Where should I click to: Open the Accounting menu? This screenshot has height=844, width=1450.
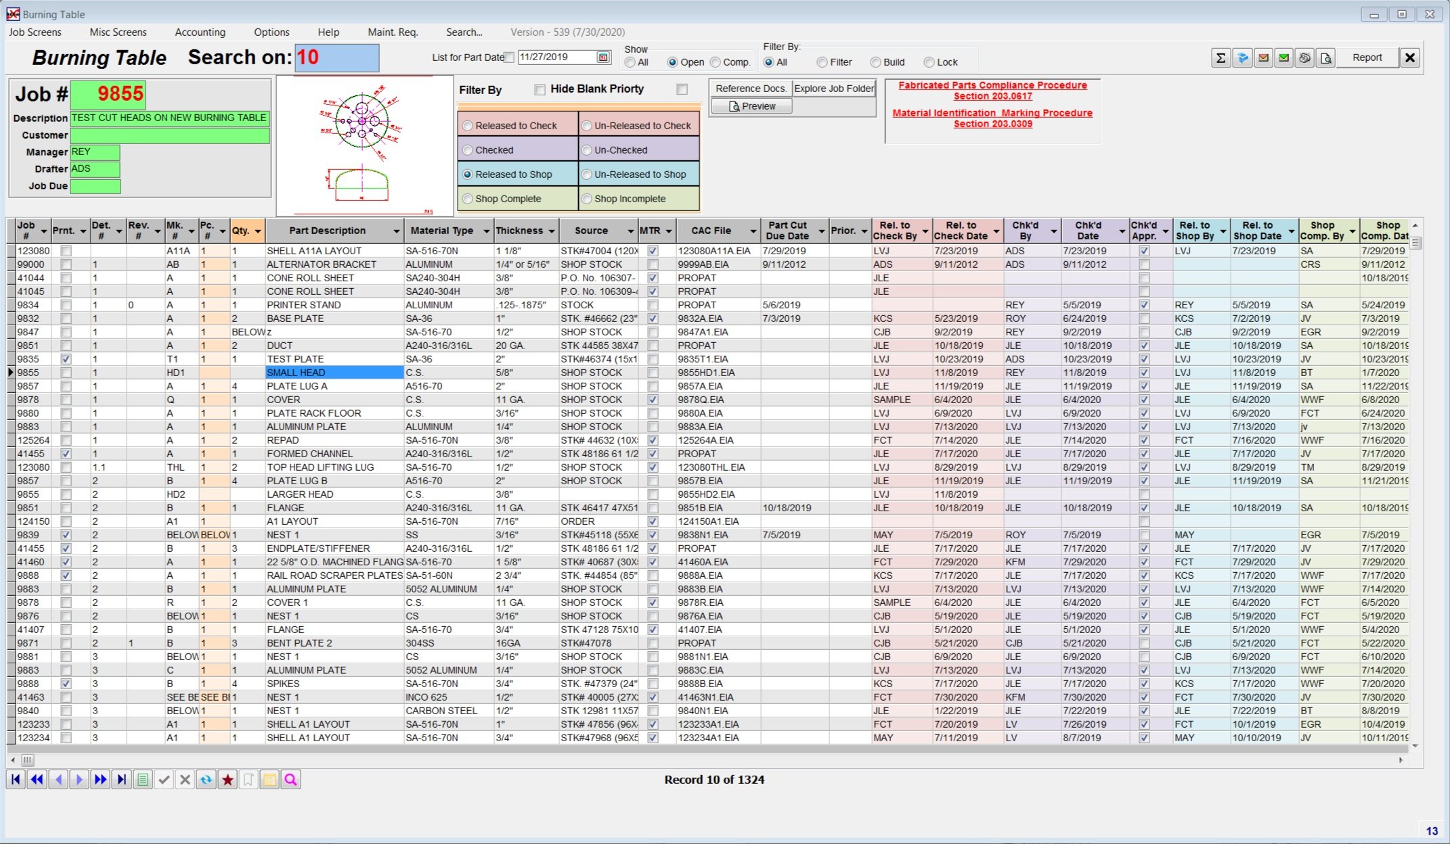200,32
